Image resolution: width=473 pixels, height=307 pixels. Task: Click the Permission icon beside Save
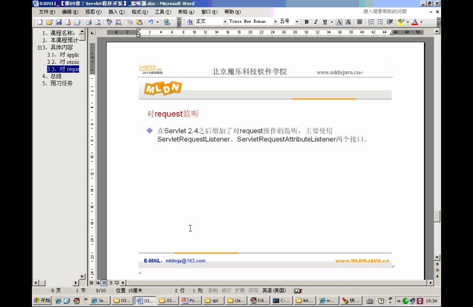68,22
